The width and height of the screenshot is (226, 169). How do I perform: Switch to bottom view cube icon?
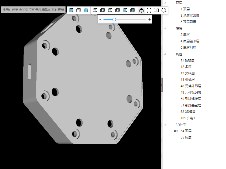pos(102,10)
